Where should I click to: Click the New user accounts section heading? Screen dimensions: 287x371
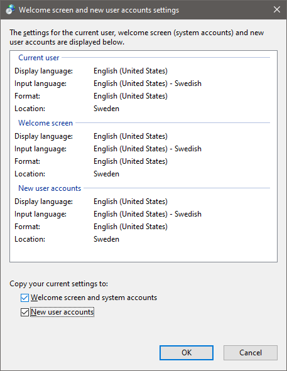50,188
